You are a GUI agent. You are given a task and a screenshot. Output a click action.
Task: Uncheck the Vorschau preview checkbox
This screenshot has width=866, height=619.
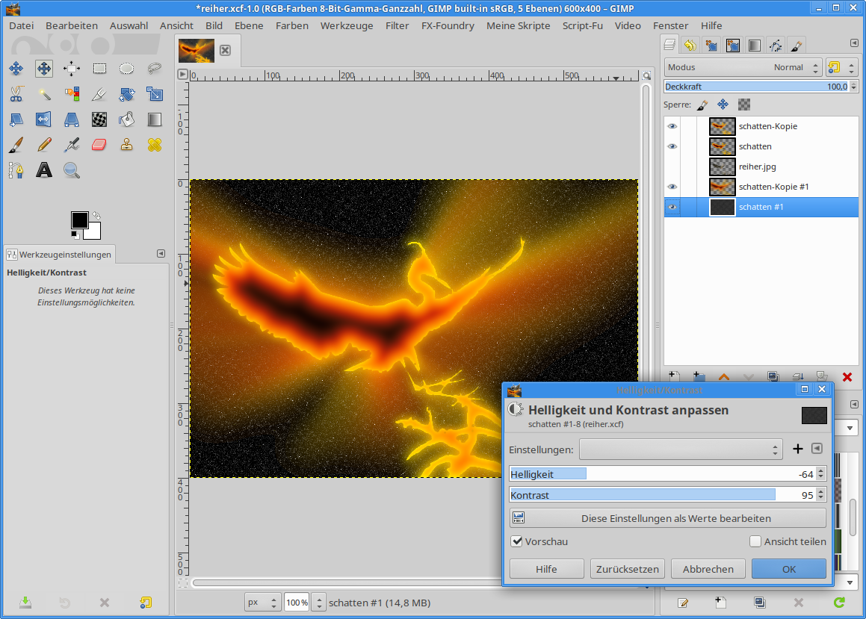(x=516, y=541)
